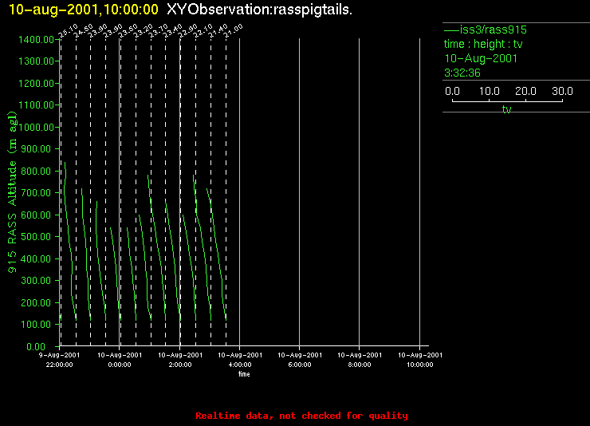Image resolution: width=590 pixels, height=426 pixels.
Task: Click the 200.00 altitude axis label
Action: pos(36,302)
